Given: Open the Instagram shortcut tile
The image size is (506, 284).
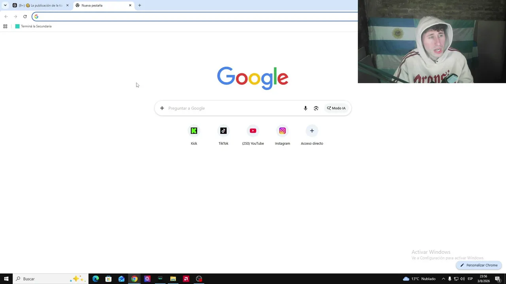Looking at the screenshot, I should click(282, 135).
